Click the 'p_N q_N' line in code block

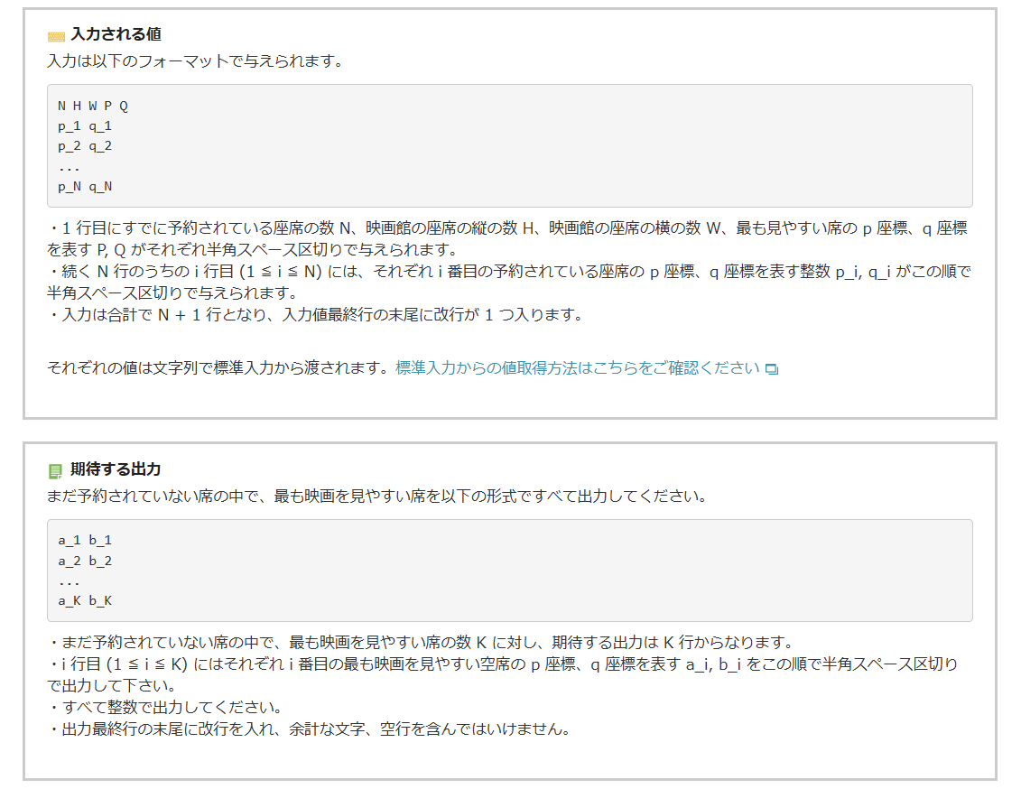(x=85, y=187)
